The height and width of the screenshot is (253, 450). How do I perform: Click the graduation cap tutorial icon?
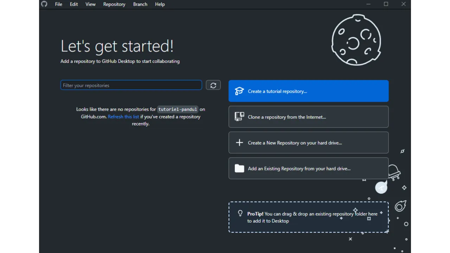tap(239, 91)
